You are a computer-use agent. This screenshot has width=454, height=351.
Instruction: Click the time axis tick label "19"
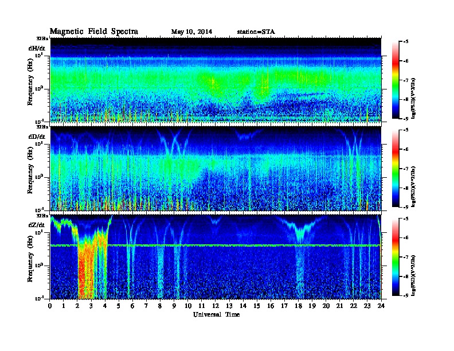click(312, 306)
